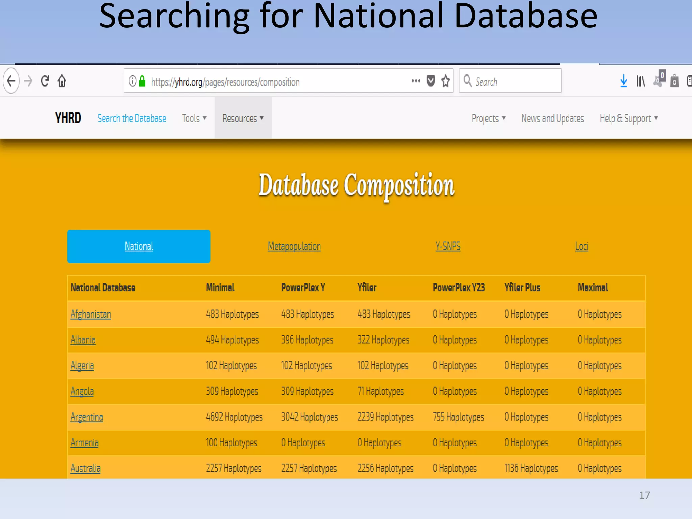
Task: Click the browser forward arrow
Action: (28, 81)
